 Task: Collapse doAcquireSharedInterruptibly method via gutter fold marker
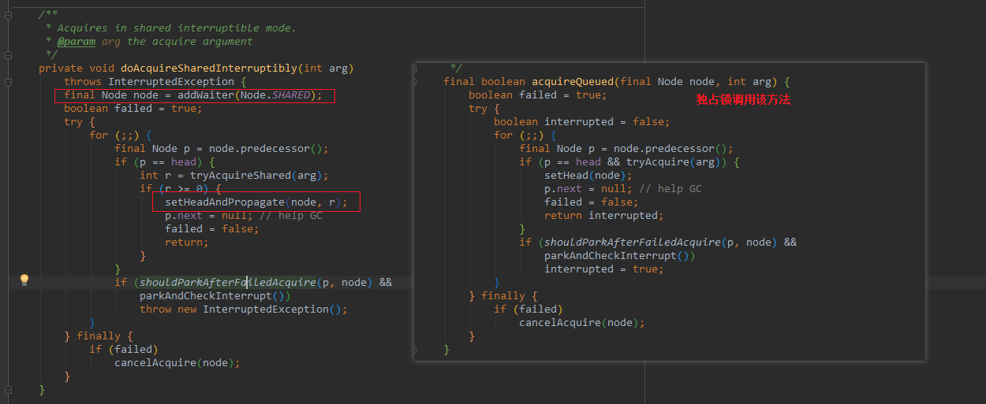8,82
